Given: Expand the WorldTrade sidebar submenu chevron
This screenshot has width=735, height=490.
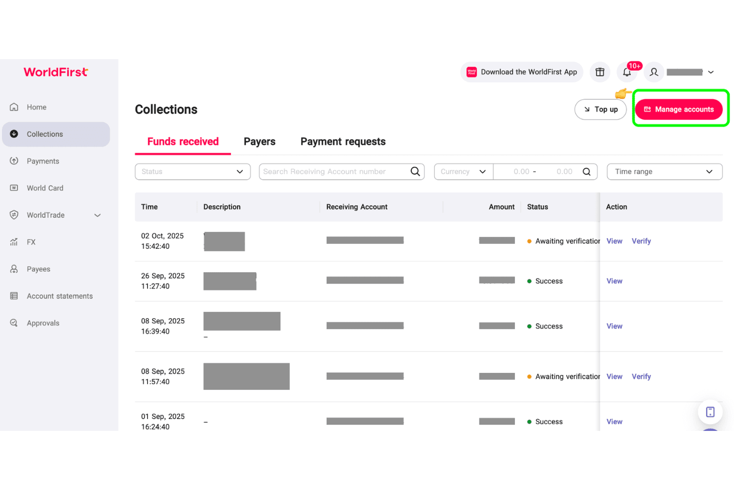Looking at the screenshot, I should click(97, 215).
